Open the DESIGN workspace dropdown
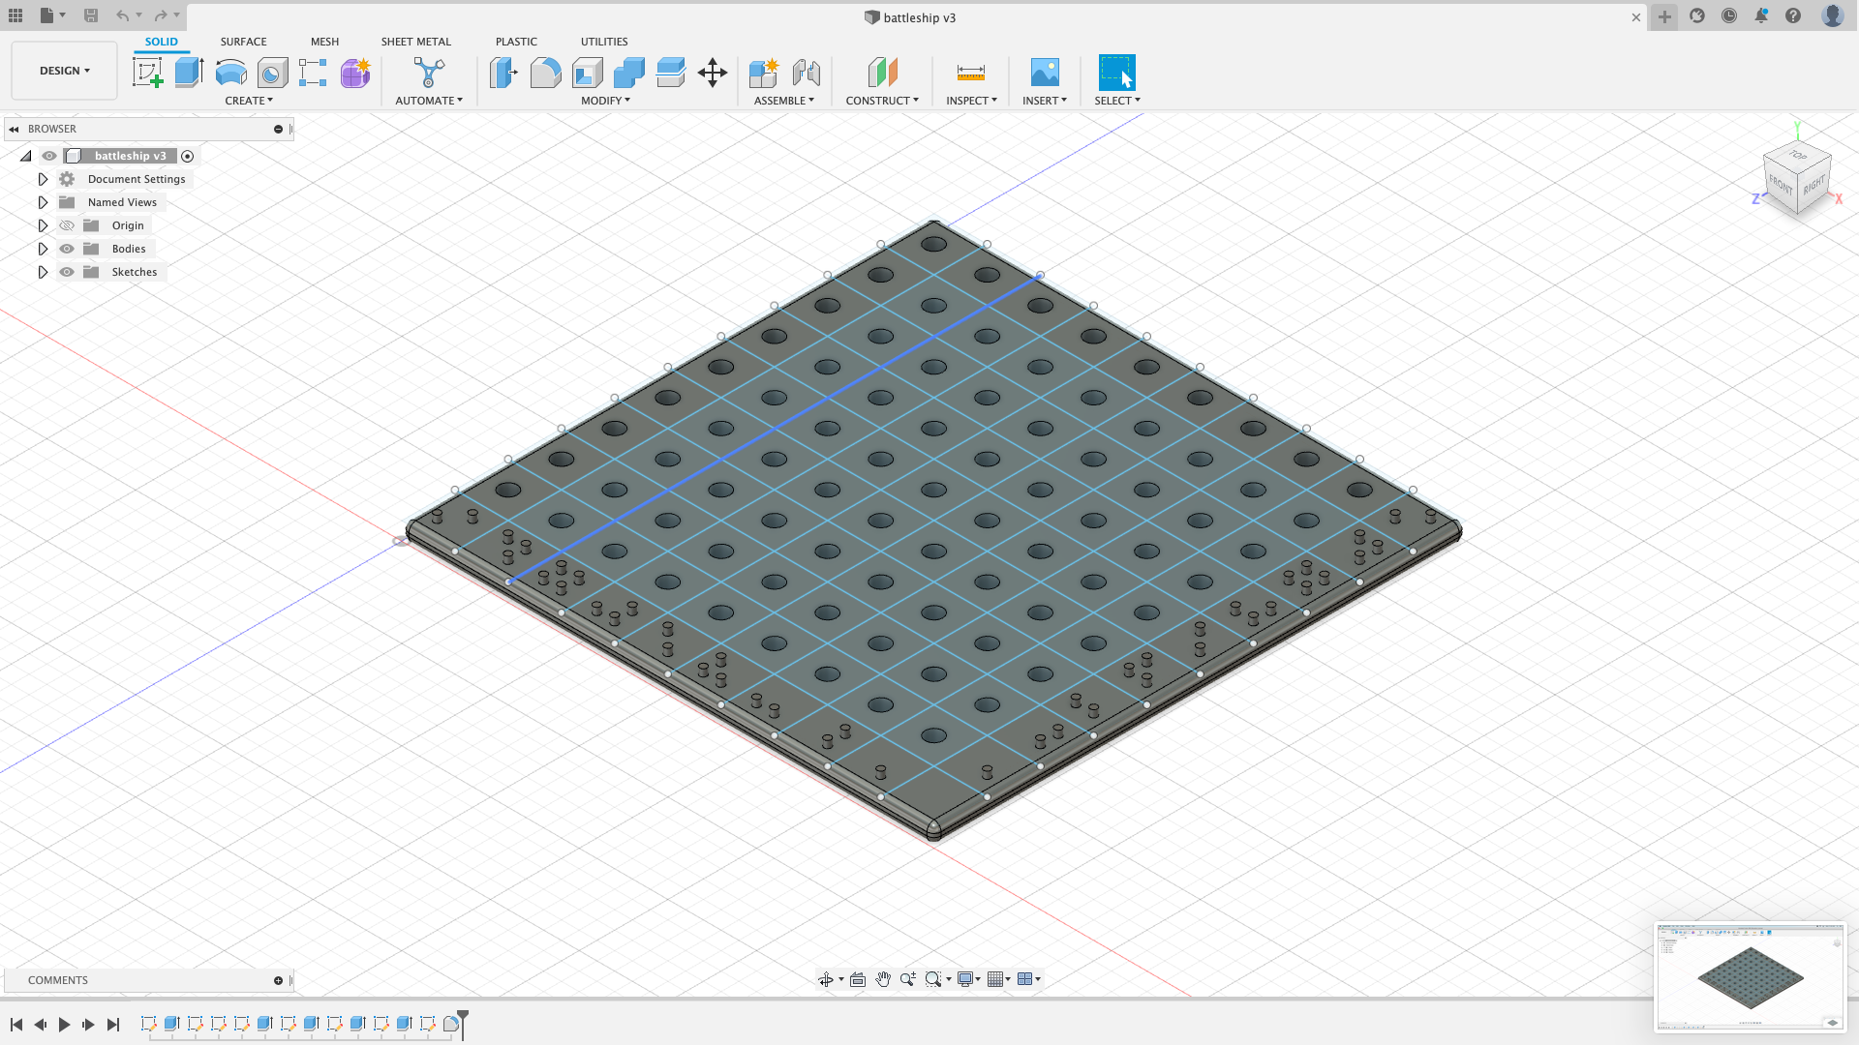The height and width of the screenshot is (1045, 1859). point(64,71)
